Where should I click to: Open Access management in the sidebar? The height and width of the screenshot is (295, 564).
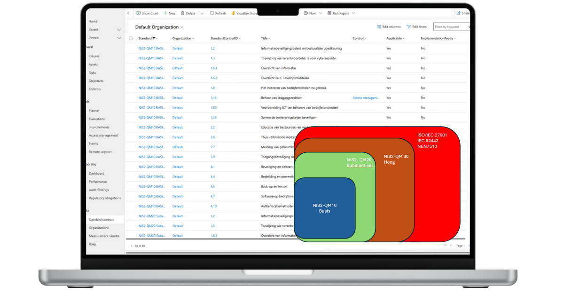(x=103, y=136)
